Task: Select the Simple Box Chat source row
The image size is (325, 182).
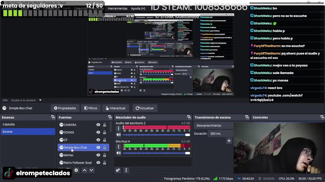Action: click(83, 147)
